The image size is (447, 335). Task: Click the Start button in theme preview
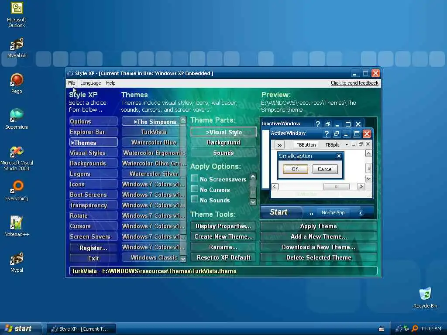[x=281, y=212]
